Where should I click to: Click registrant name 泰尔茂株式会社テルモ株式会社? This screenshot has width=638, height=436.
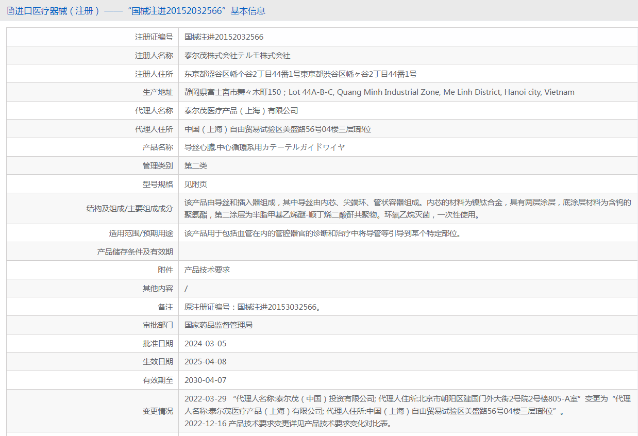tap(238, 55)
